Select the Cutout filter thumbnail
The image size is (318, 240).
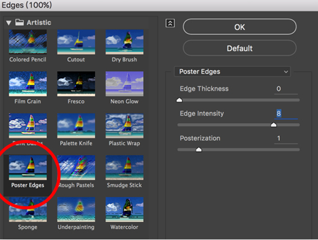pos(76,42)
